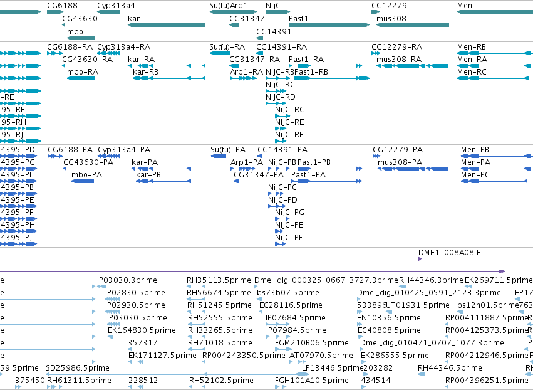Click protein Su(fu)-PA
Screen dimensions: 533x390
tap(228, 150)
